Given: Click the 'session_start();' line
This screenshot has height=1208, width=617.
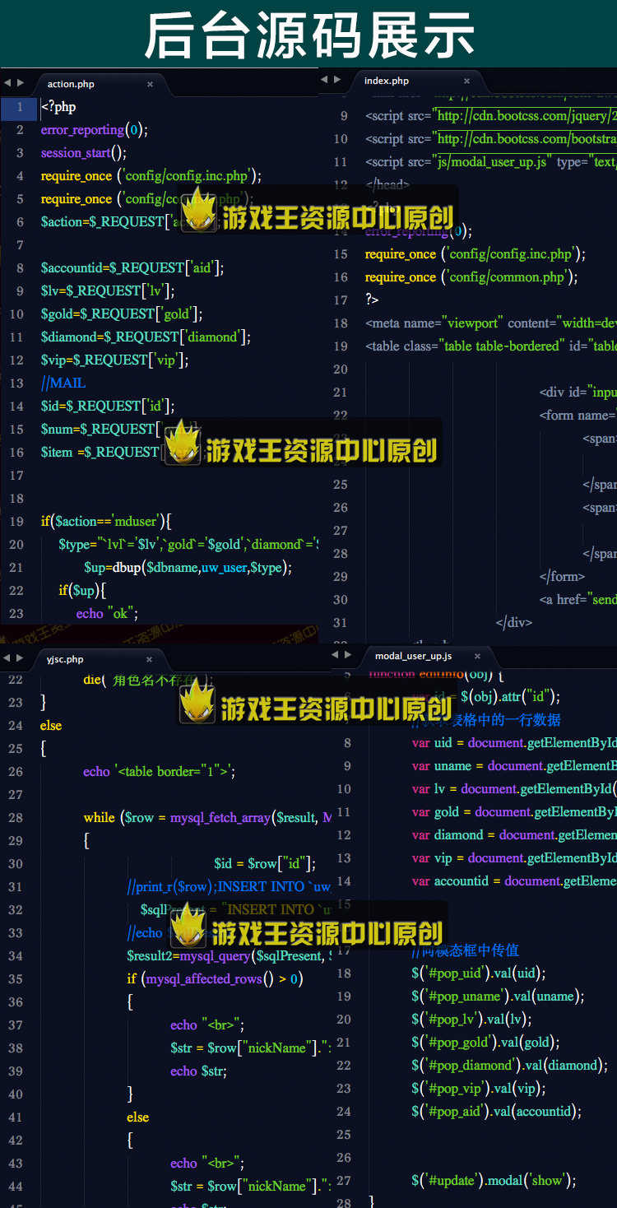Looking at the screenshot, I should [x=84, y=153].
